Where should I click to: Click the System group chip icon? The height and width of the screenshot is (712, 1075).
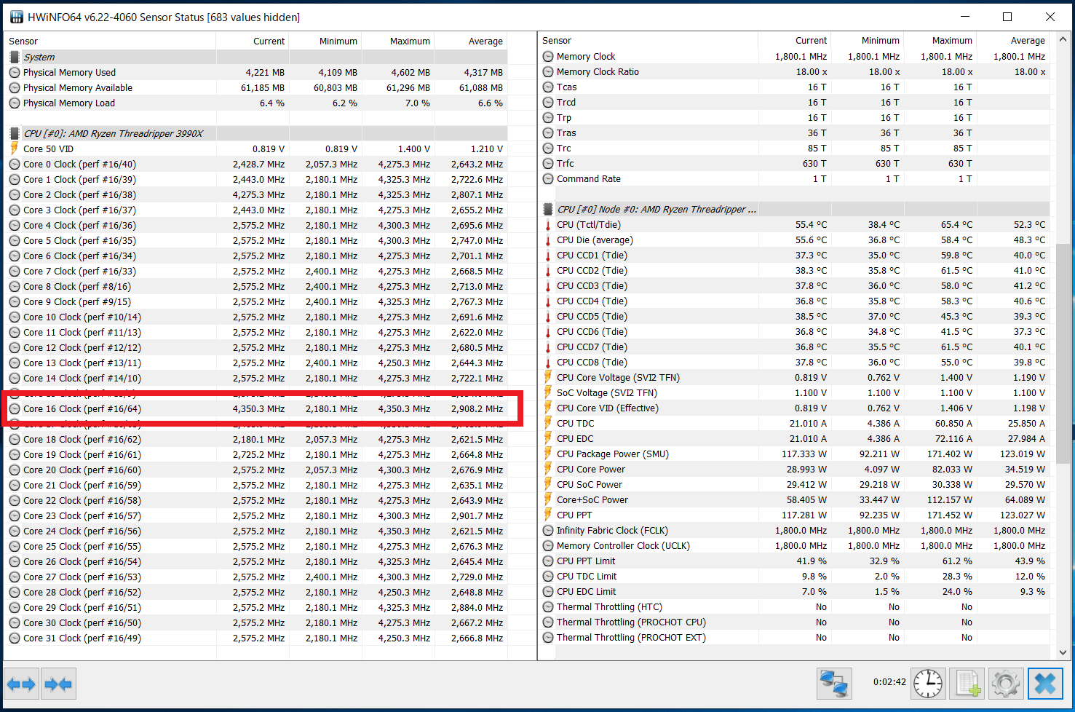click(15, 57)
